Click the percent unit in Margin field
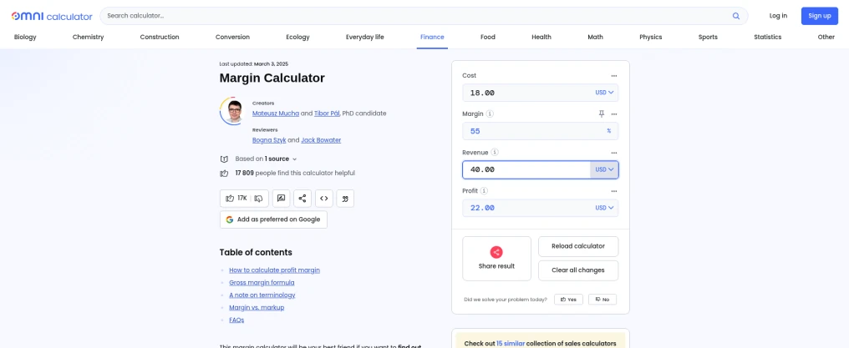This screenshot has width=849, height=348. click(608, 131)
